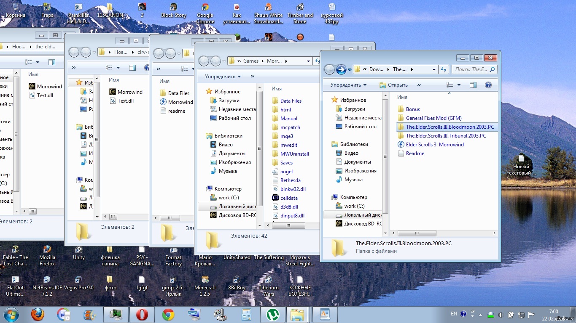Open the курсовой 433ру document icon
The image size is (576, 323).
(332, 13)
